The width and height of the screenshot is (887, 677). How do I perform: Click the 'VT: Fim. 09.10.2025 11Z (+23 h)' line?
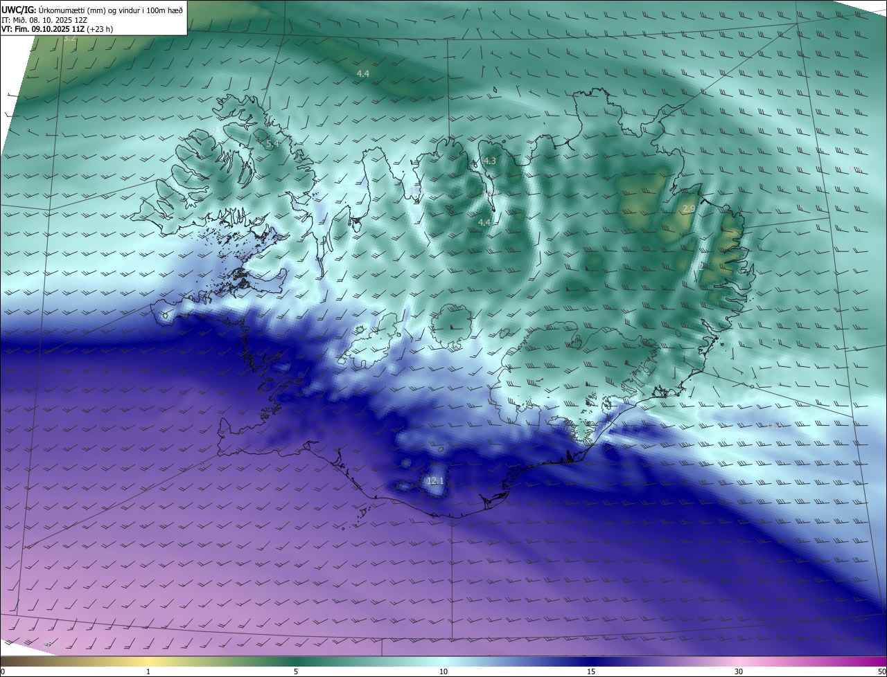57,29
